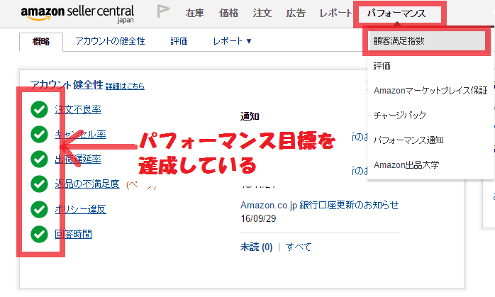The image size is (495, 297).
Task: Open 詳細はこちら link beside アカウント健全性
Action: pos(125,86)
